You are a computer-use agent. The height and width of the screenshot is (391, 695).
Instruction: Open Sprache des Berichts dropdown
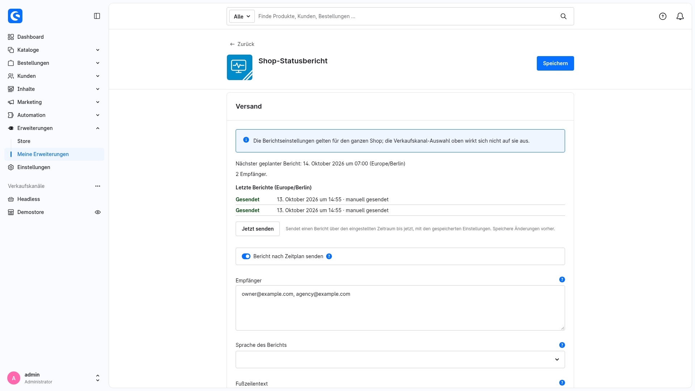(x=400, y=360)
